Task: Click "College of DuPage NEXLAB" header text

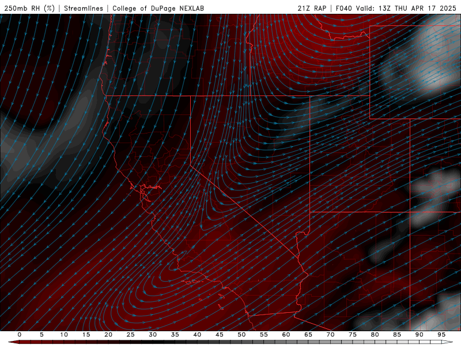Action: [158, 8]
